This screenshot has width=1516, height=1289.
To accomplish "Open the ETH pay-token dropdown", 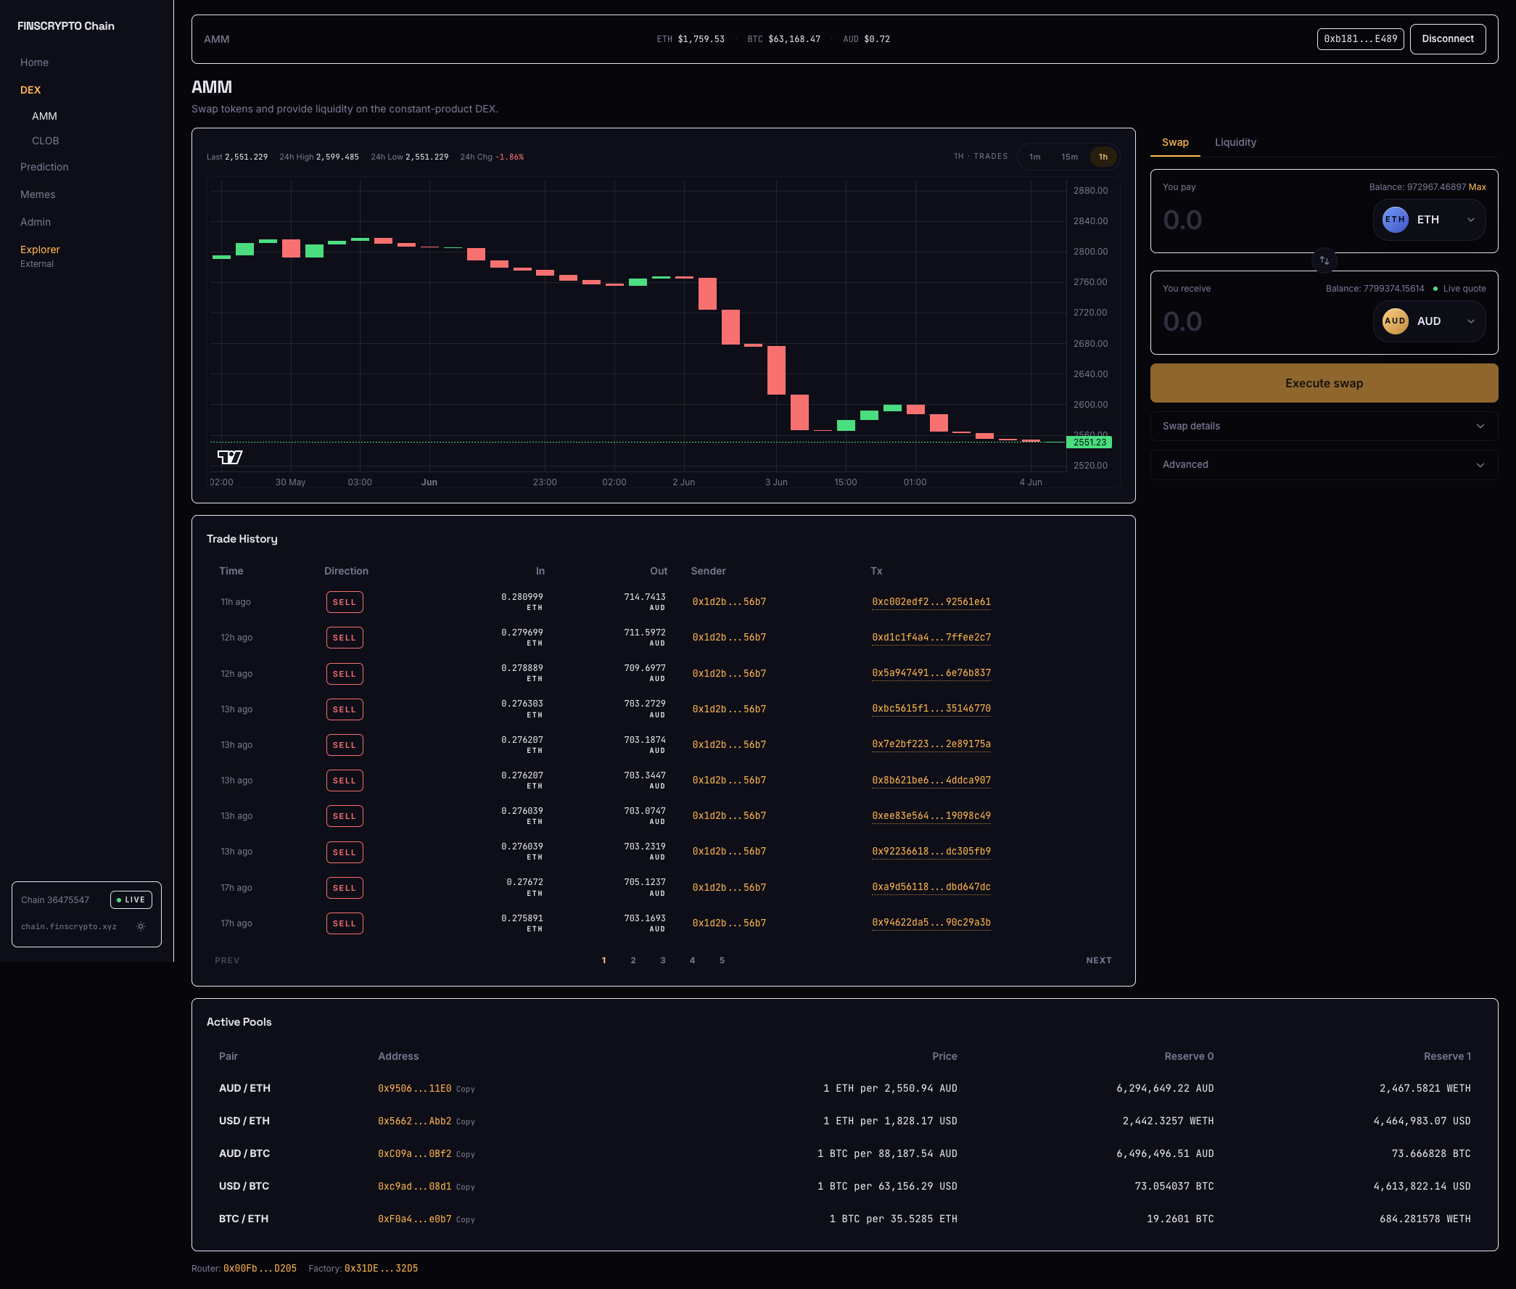I will pyautogui.click(x=1428, y=220).
